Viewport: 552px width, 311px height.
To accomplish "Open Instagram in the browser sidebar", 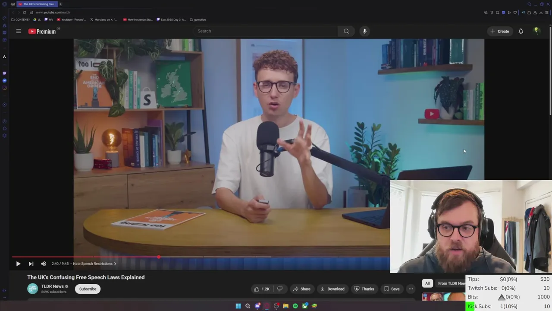I will tap(4, 88).
